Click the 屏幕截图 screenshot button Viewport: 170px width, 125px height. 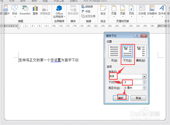pos(45,11)
